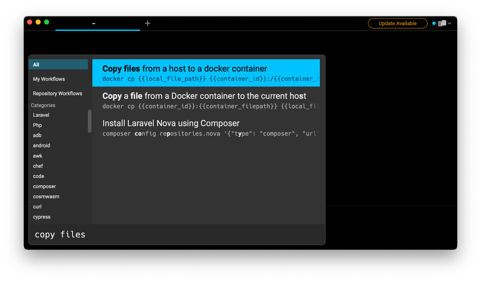Image resolution: width=481 pixels, height=281 pixels.
Task: Select the composer category
Action: (x=44, y=186)
